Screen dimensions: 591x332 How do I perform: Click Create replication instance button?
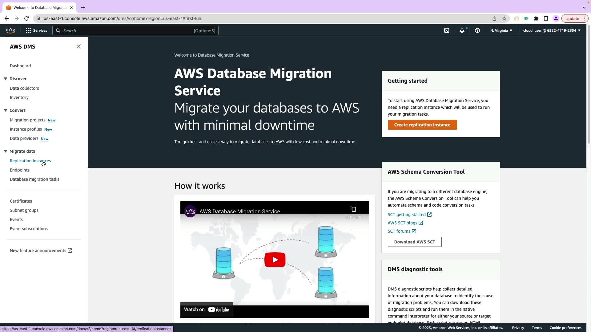(422, 125)
